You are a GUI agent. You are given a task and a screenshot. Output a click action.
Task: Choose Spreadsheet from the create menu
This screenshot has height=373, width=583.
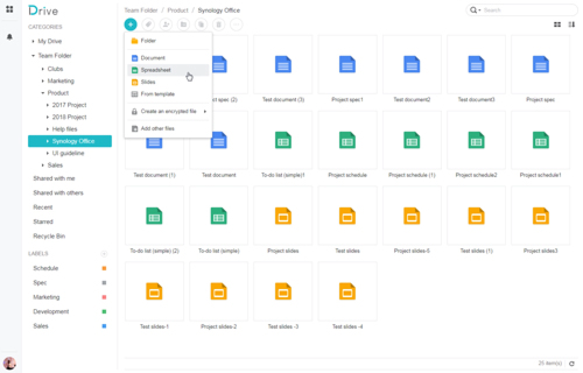(x=155, y=70)
